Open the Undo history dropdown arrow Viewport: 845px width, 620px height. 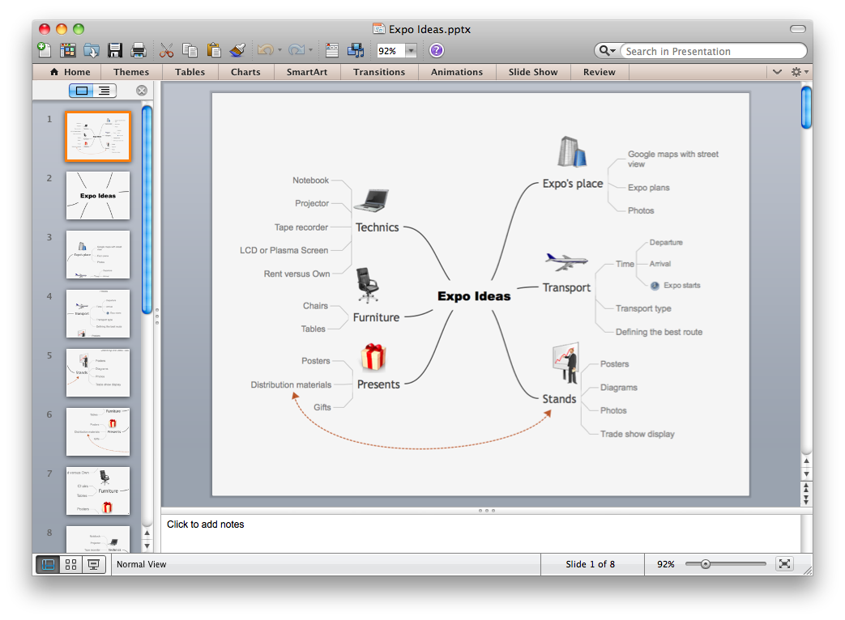click(280, 50)
